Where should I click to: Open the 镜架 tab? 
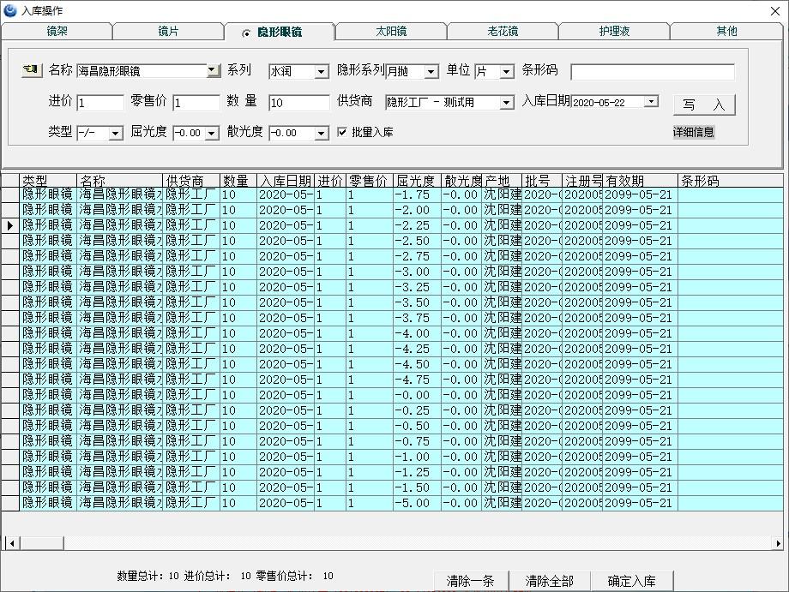[57, 32]
